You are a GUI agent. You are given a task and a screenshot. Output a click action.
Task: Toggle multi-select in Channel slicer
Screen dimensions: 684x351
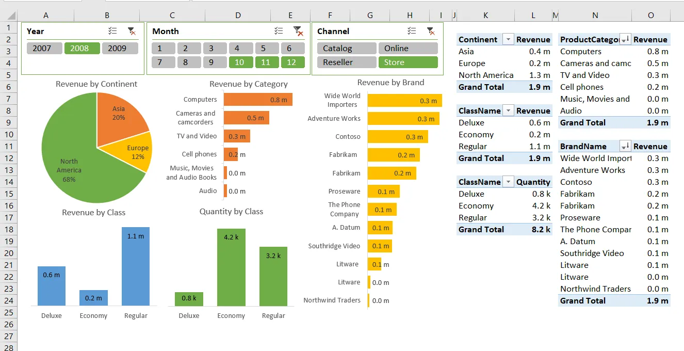(x=411, y=31)
